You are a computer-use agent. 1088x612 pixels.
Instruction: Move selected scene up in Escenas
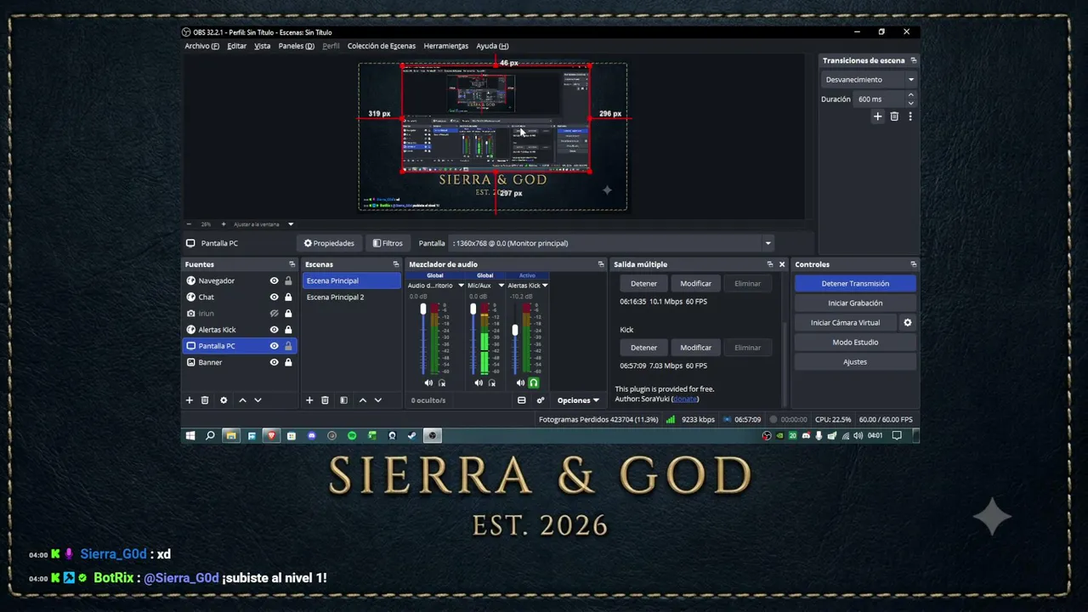tap(363, 400)
